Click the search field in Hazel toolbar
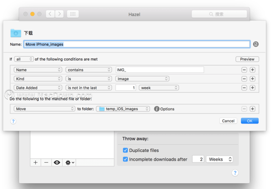 tap(219, 14)
